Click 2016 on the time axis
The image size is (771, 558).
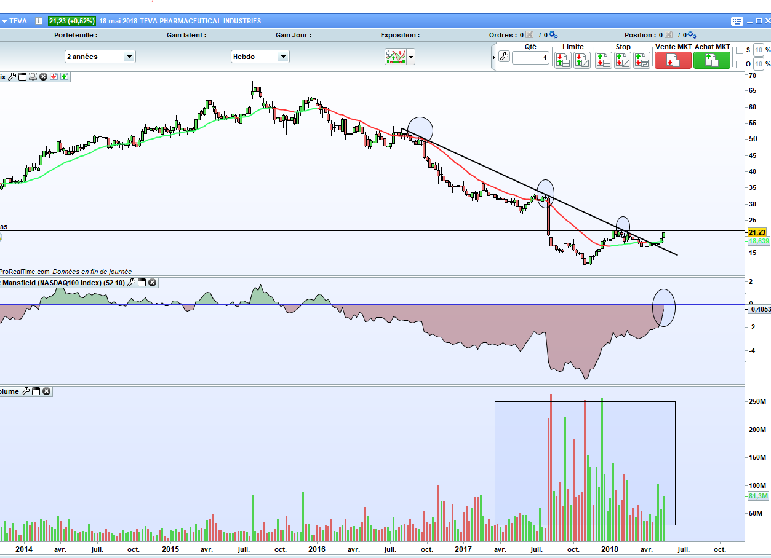tap(316, 549)
